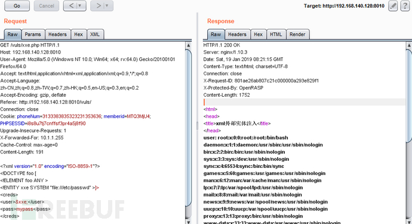Click the Referer header line in the request
412x224 pixels.
46,102
